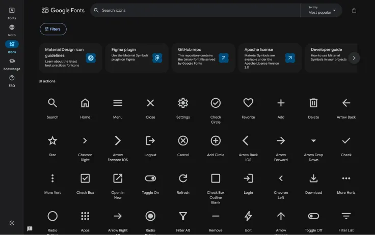Select the Login icon
This screenshot has height=235, width=375.
pyautogui.click(x=248, y=179)
